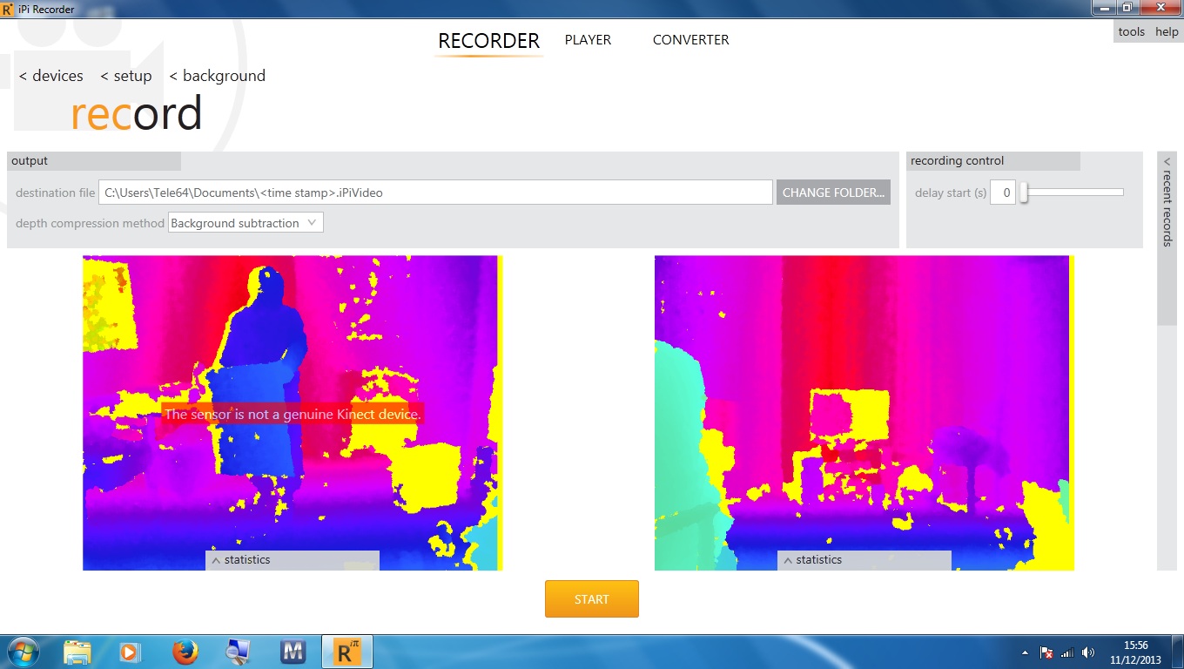Click the iPi Recorder taskbar icon
The height and width of the screenshot is (669, 1184).
coord(346,652)
